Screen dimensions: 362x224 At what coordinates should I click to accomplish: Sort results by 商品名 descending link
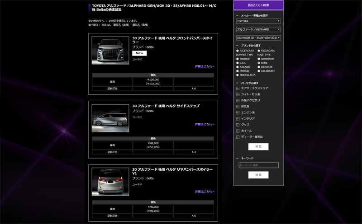click(141, 25)
